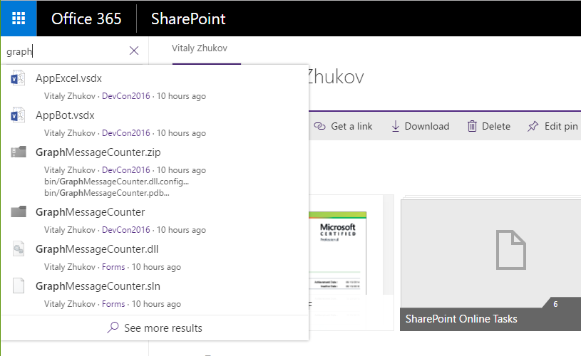Click the down-arrow Download icon

coord(396,126)
